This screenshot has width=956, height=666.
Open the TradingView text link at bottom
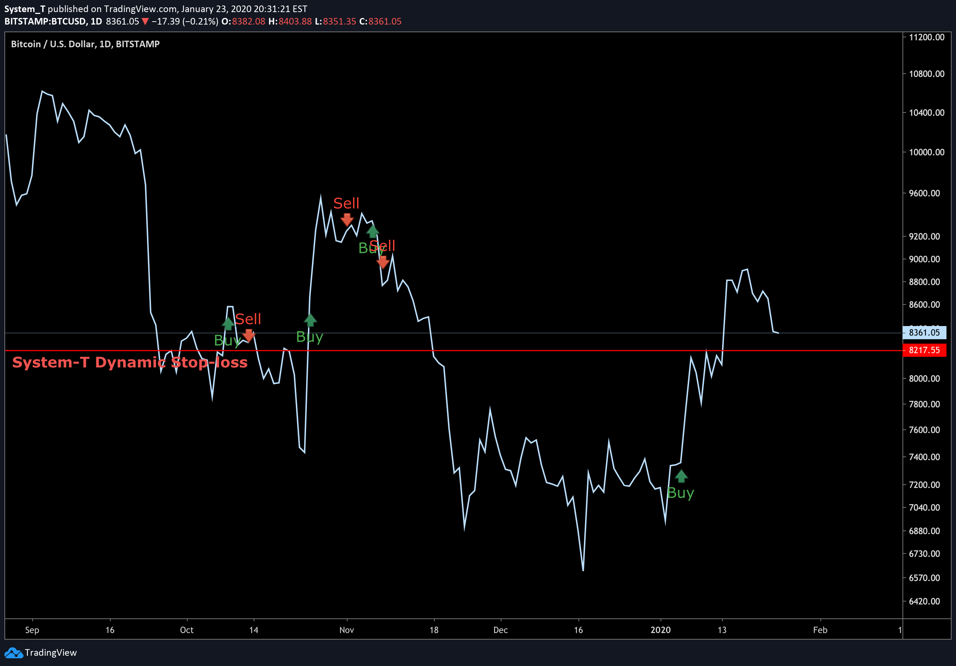[51, 652]
